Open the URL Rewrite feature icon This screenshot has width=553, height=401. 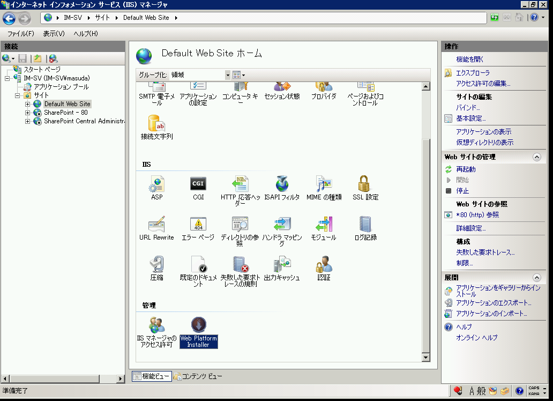(x=156, y=224)
